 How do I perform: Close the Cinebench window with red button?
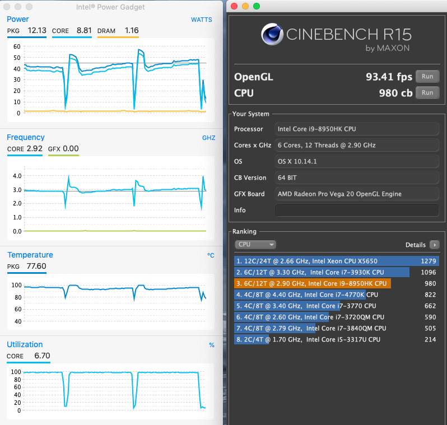(234, 6)
